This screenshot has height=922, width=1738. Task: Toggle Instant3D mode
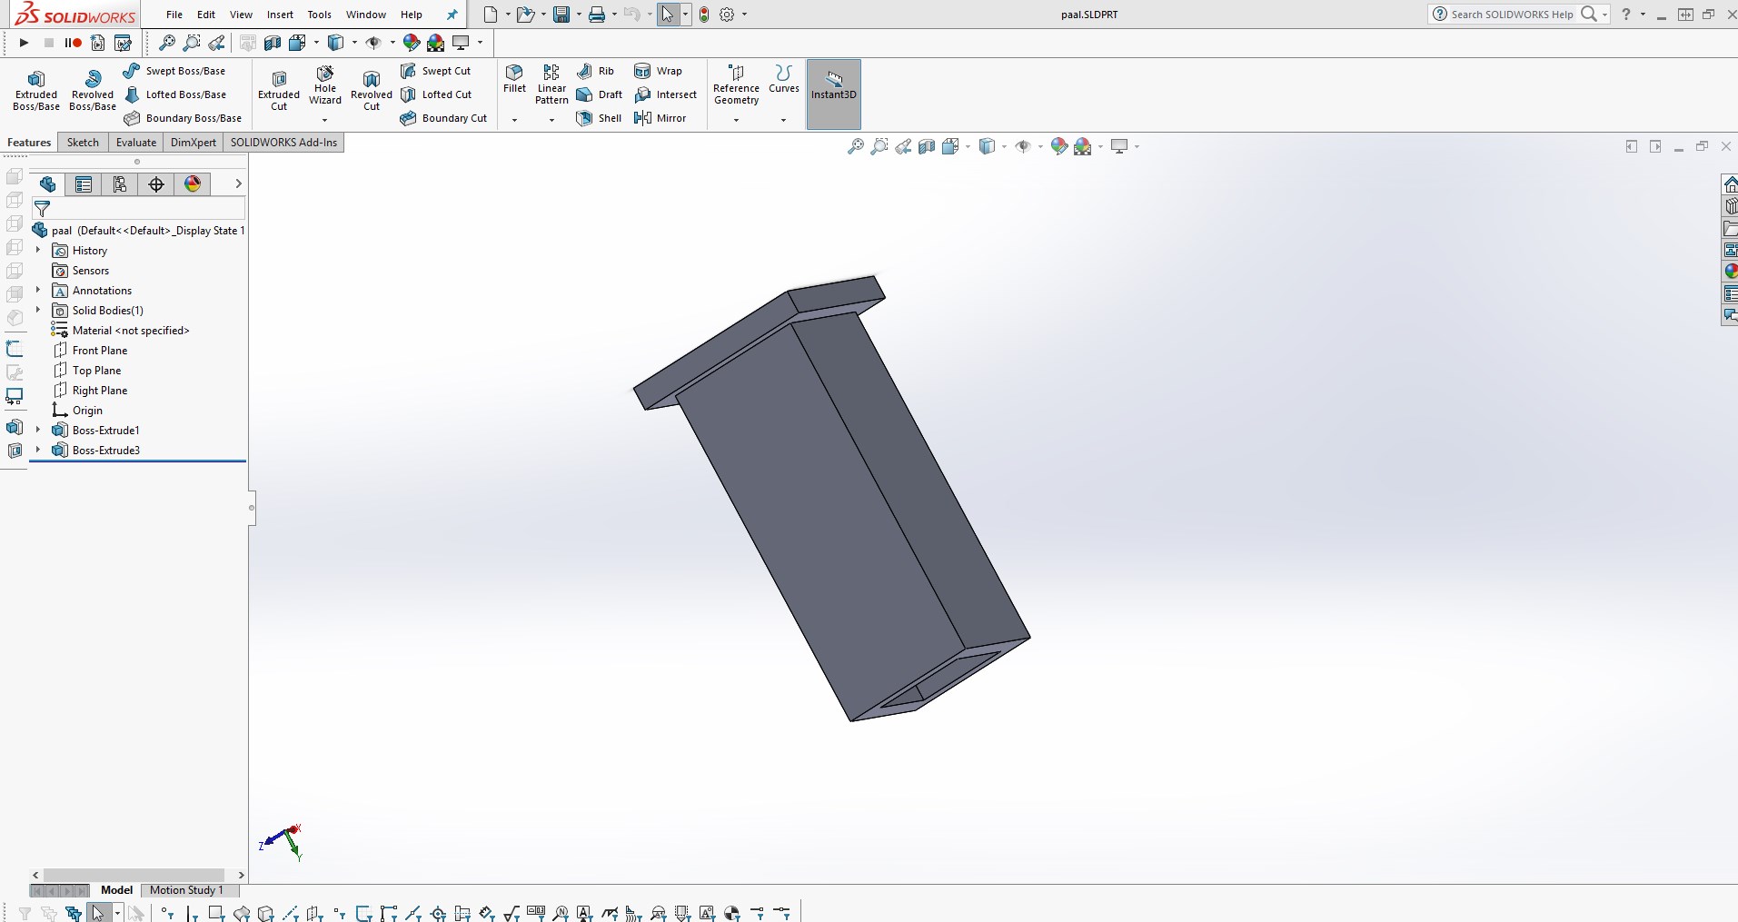click(x=834, y=94)
